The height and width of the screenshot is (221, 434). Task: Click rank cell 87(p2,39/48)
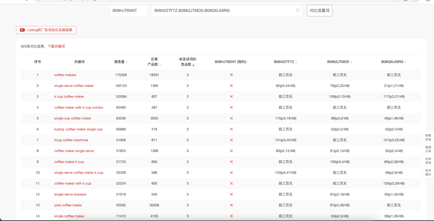[x=340, y=205]
